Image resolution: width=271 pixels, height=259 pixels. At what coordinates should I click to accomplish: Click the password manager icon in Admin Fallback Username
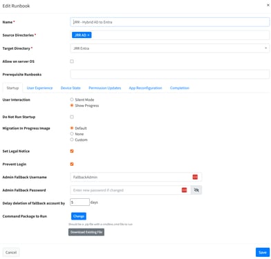(x=195, y=177)
